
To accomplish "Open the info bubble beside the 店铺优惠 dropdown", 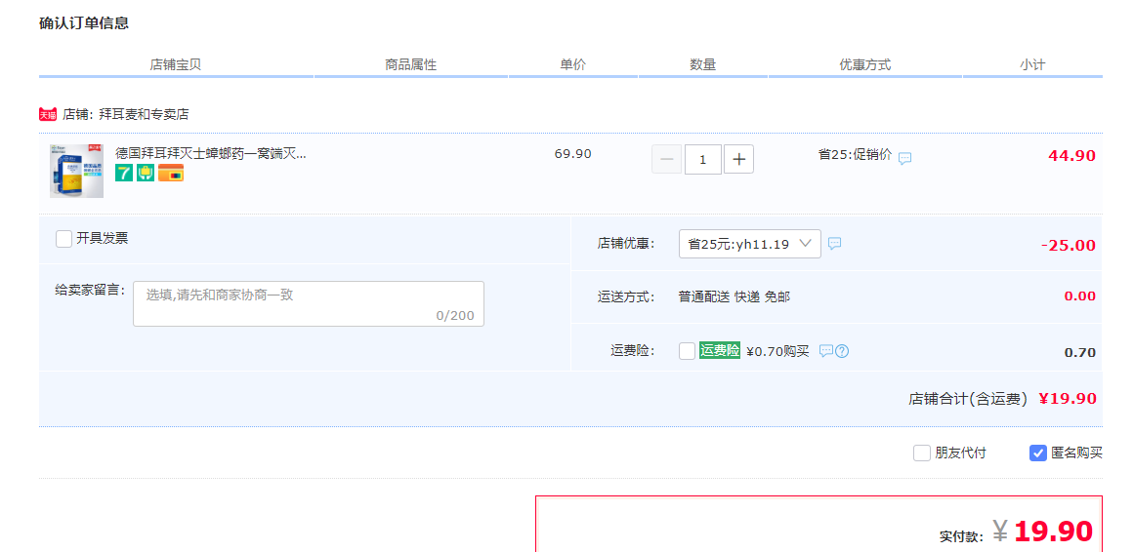I will tap(834, 244).
